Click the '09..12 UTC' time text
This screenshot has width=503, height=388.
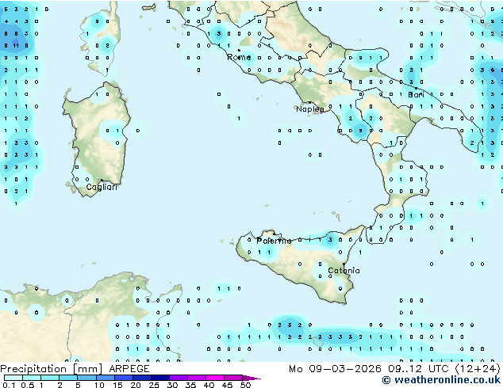[418, 369]
